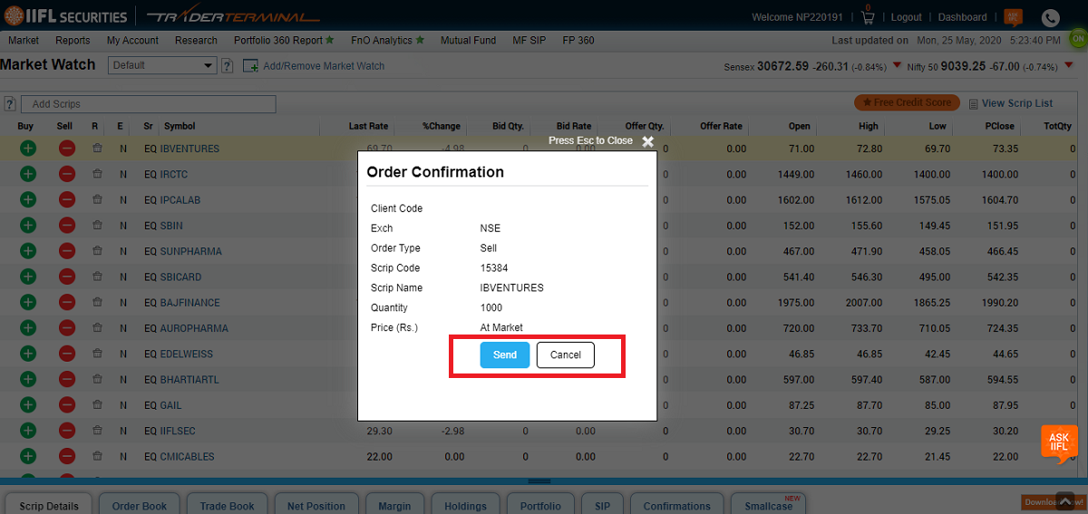Remove SBIN using its trash icon
This screenshot has width=1088, height=514.
[x=97, y=226]
